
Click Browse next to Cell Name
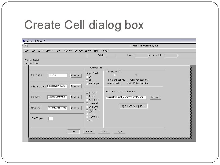click(76, 75)
